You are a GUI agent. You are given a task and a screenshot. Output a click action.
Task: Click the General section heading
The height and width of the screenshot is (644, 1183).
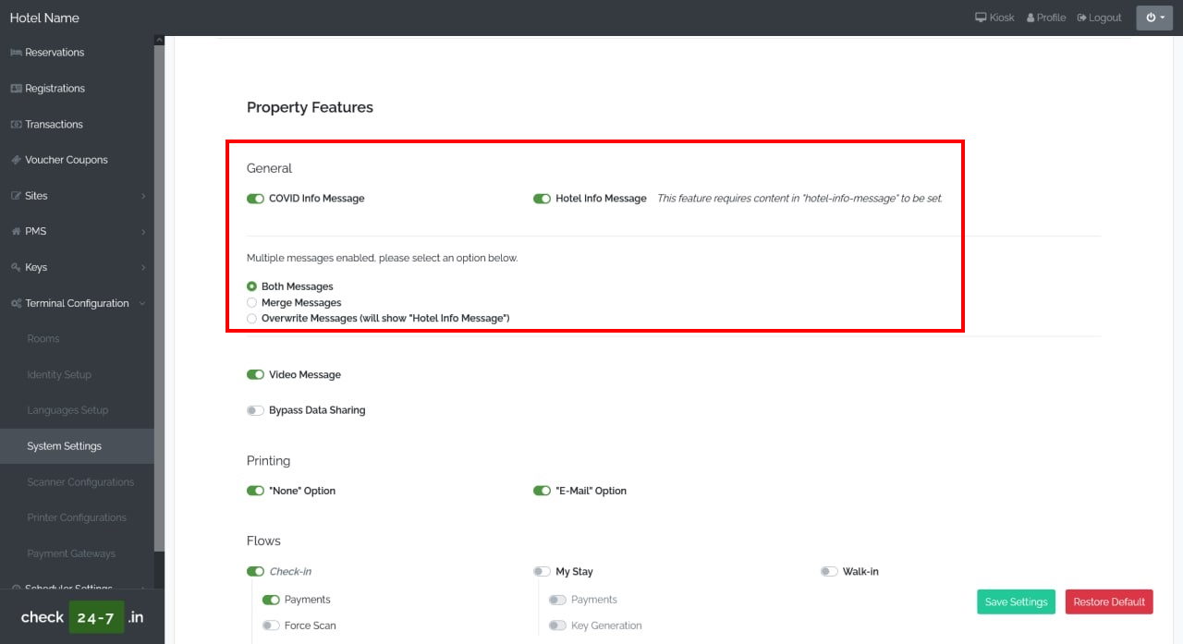click(x=269, y=168)
